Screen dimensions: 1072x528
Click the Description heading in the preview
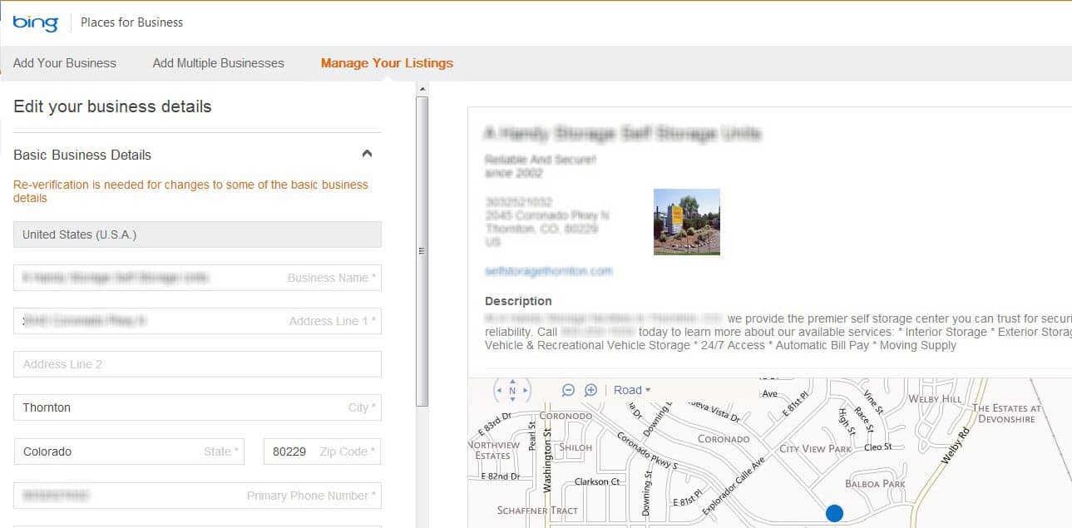pyautogui.click(x=518, y=301)
